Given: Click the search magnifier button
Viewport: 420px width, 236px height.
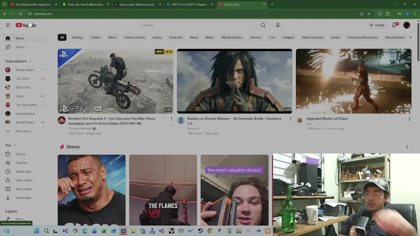Looking at the screenshot, I should click(x=263, y=25).
